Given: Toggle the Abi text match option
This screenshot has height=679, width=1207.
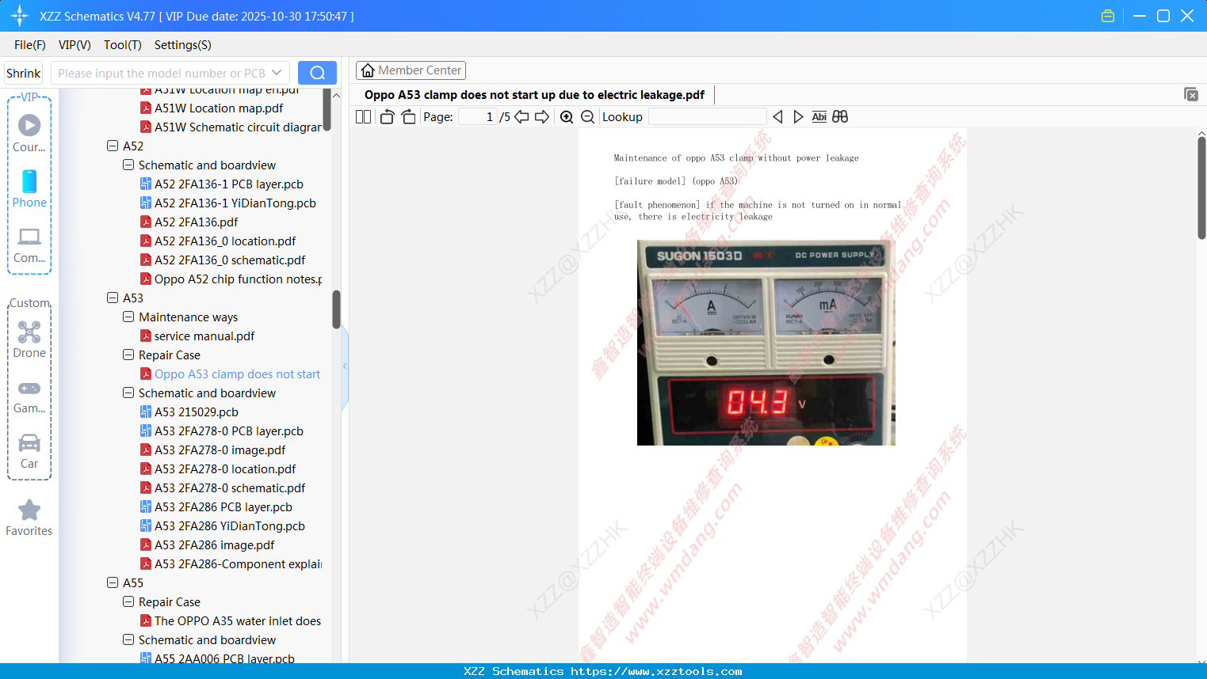Looking at the screenshot, I should coord(819,117).
